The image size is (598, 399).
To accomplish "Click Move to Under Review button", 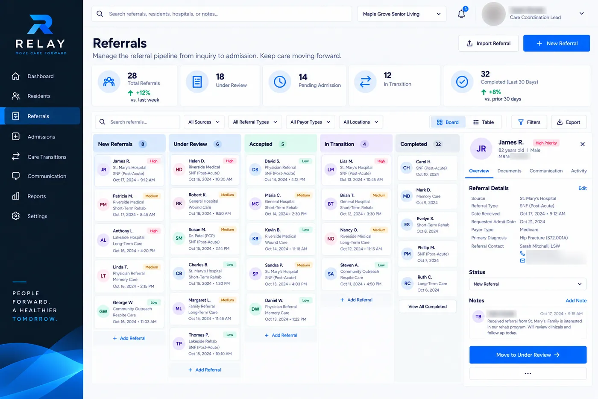I will coord(528,355).
